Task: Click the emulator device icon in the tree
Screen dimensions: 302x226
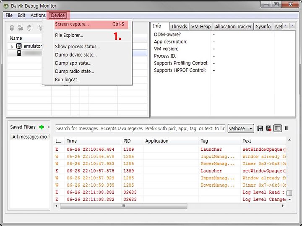Action: pyautogui.click(x=19, y=46)
